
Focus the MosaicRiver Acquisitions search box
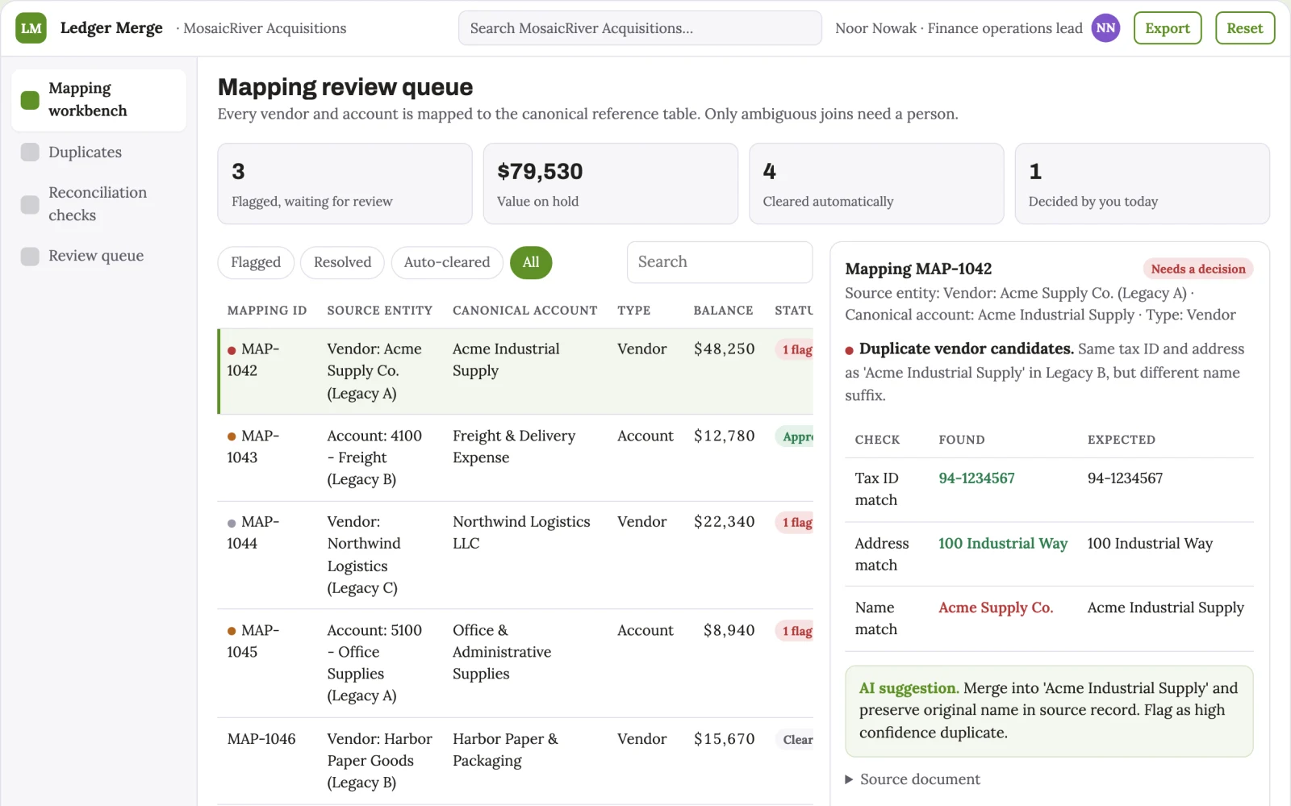[x=640, y=28]
